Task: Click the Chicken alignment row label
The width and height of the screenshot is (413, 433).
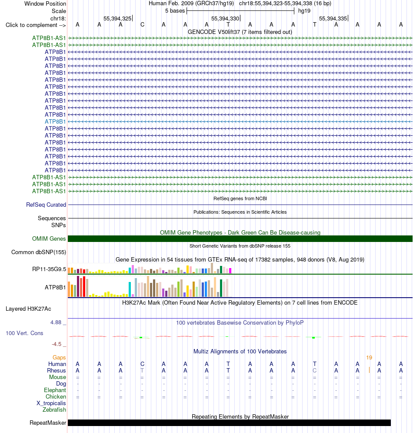Action: [56, 396]
